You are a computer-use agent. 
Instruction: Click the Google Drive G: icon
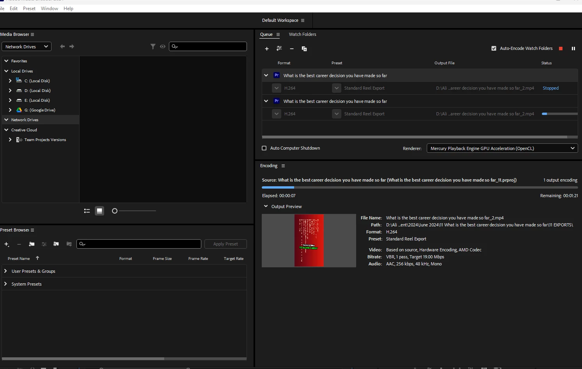[x=19, y=110]
